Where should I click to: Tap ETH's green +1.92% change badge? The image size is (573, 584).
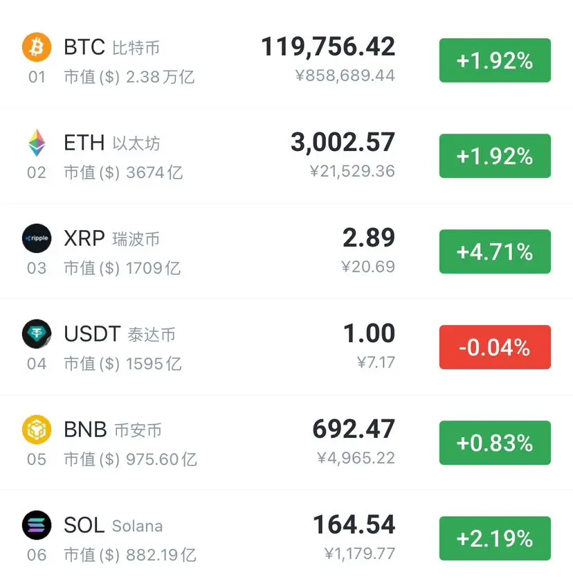[495, 156]
